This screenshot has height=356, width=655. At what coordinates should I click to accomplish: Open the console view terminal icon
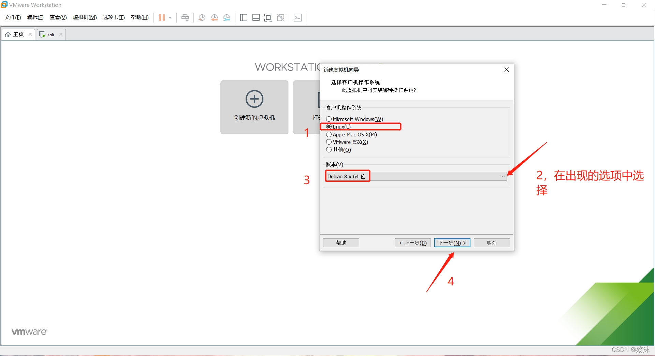[x=297, y=18]
